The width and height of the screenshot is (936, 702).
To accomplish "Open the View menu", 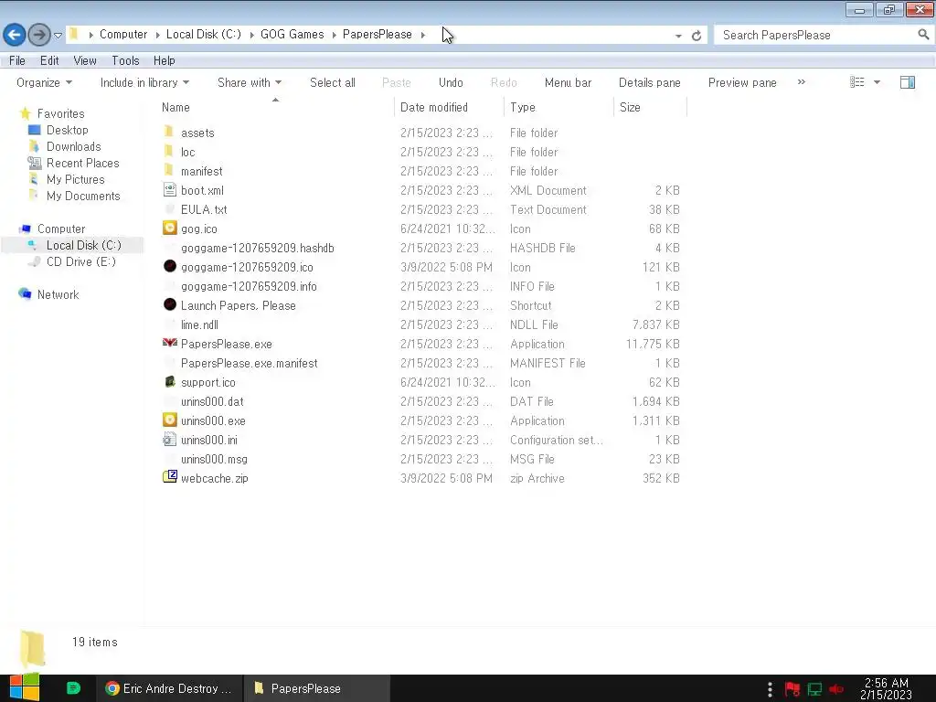I will pos(85,60).
